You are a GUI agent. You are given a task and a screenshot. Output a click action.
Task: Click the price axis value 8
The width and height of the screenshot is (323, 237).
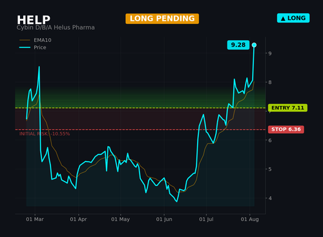[x=270, y=82]
